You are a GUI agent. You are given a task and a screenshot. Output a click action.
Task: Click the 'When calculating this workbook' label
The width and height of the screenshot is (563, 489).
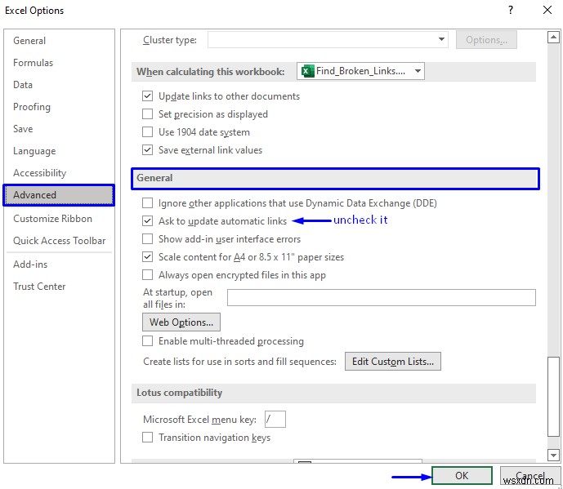[x=210, y=72]
